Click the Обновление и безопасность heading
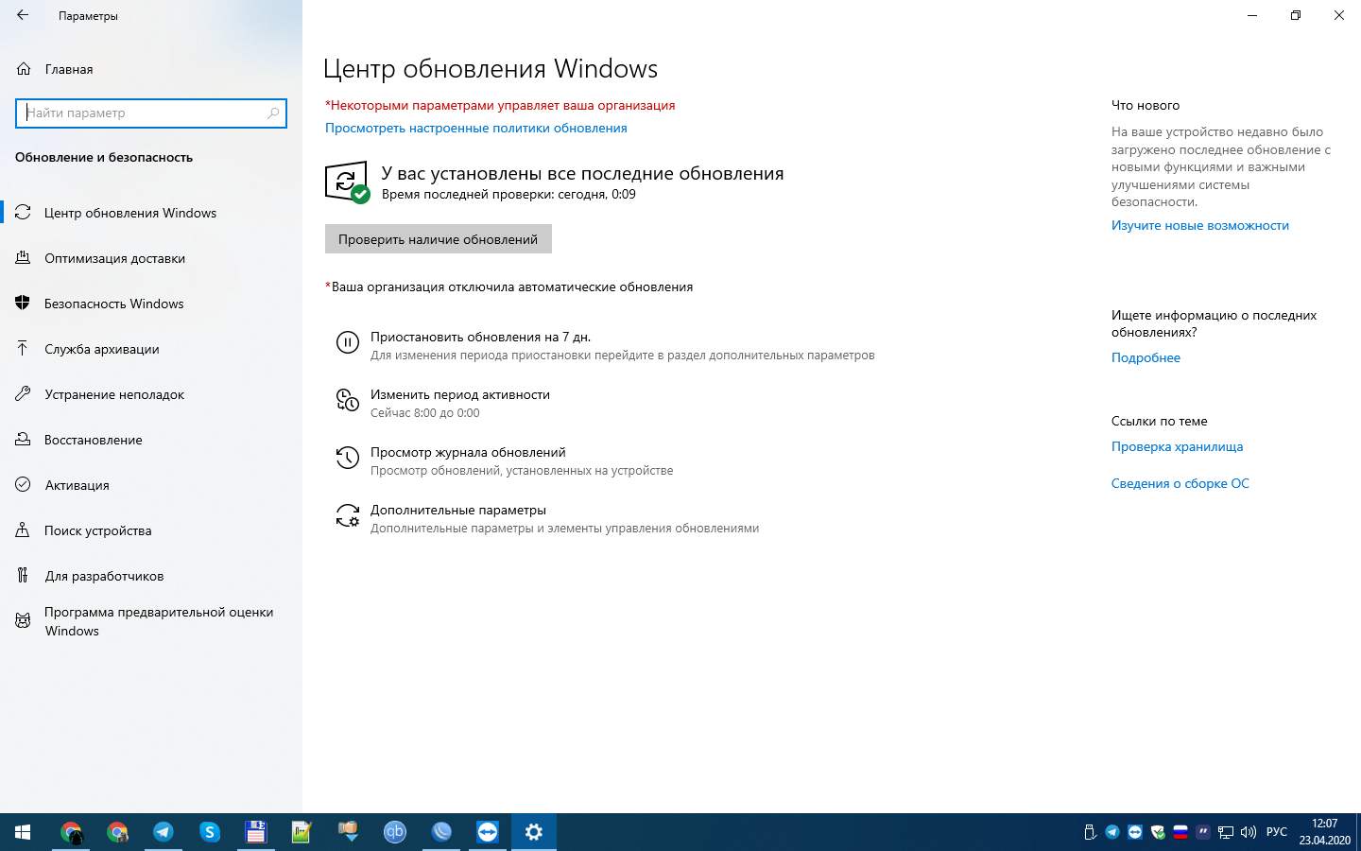The image size is (1361, 851). click(104, 157)
